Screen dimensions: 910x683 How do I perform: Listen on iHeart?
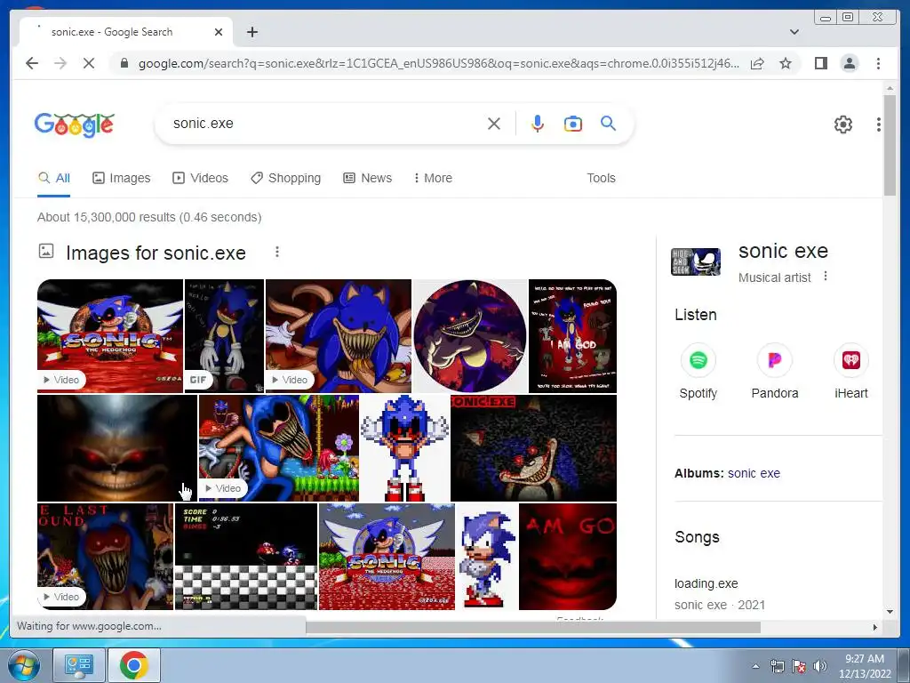850,371
